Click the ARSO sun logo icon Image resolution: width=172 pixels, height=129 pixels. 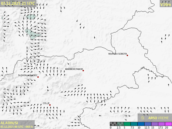point(142,118)
